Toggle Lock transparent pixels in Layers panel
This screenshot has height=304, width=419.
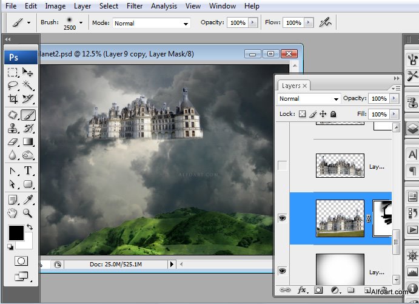303,114
